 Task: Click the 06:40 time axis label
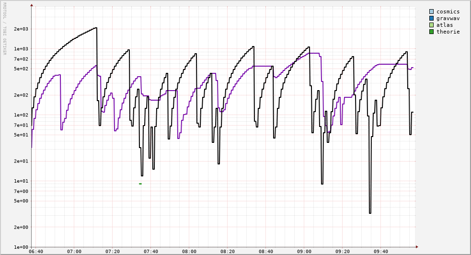[x=36, y=252]
